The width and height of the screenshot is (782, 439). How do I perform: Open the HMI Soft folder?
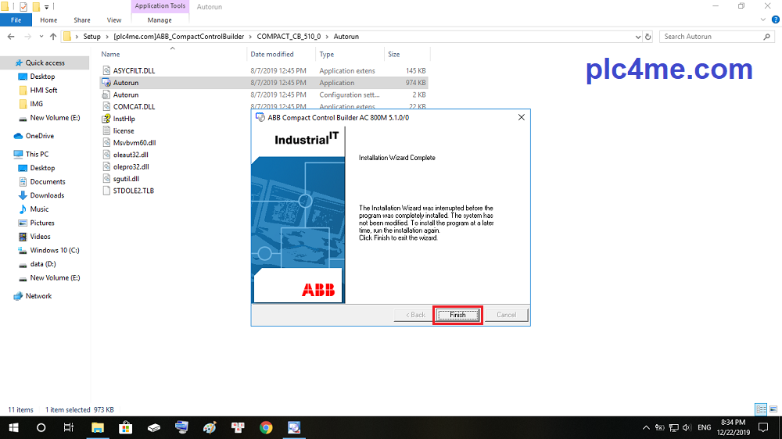pos(43,90)
